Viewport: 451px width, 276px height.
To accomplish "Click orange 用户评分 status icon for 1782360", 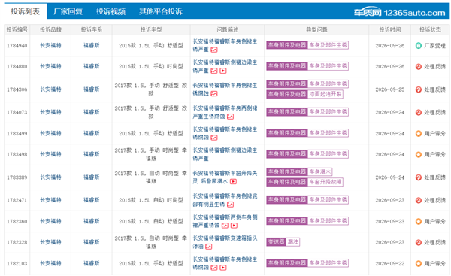I will (x=419, y=221).
